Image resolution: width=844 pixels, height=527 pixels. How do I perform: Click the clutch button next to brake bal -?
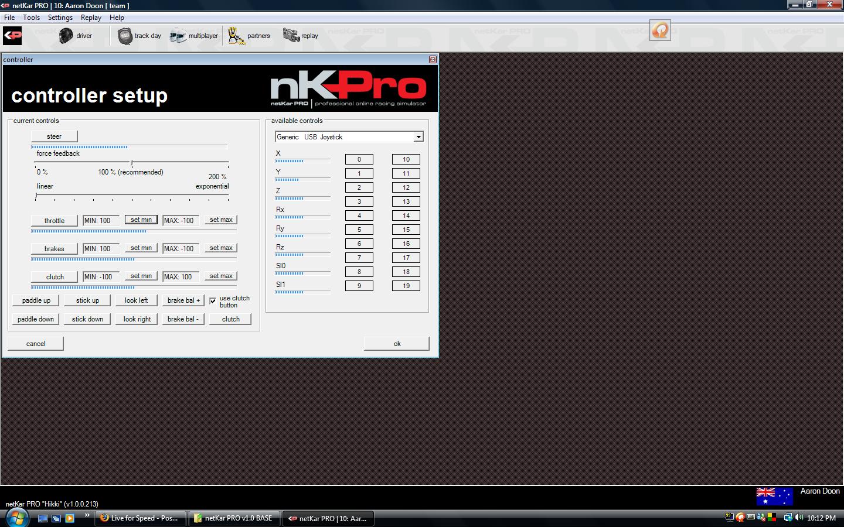coord(231,319)
